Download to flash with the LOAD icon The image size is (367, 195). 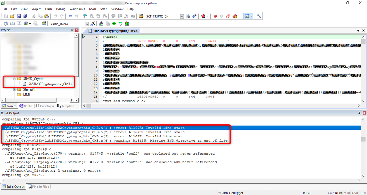(43, 23)
